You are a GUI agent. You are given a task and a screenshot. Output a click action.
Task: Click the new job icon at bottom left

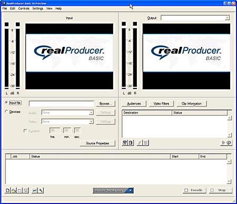(7, 190)
